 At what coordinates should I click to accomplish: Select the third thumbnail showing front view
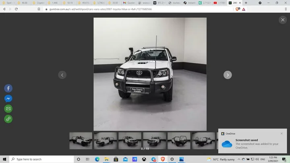coord(130,141)
